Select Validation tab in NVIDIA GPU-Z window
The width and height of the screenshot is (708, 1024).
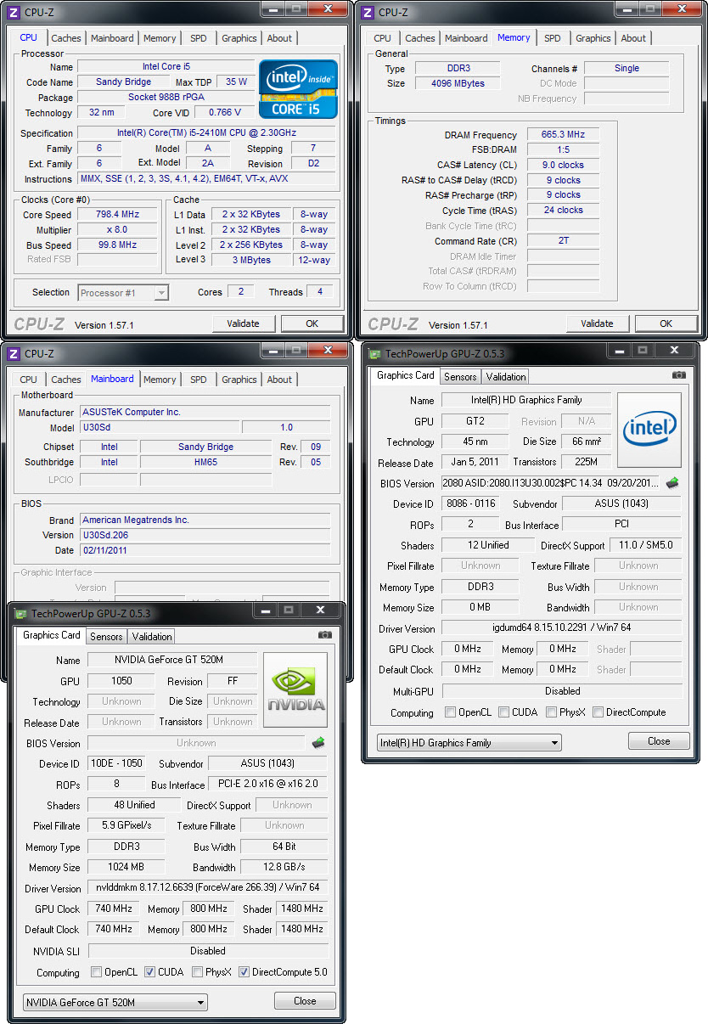(x=152, y=636)
